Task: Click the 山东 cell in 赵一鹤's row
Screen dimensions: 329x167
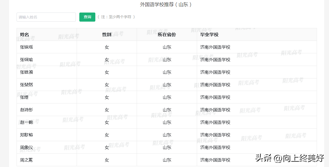Action: (167, 122)
